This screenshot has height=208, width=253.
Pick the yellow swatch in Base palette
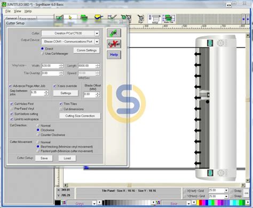198,203
